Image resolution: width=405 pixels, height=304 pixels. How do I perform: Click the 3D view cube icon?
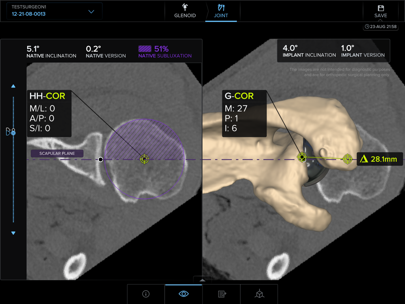pos(259,294)
